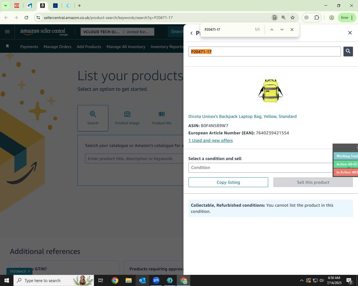Close the product side panel with X
The width and height of the screenshot is (358, 286).
(350, 33)
